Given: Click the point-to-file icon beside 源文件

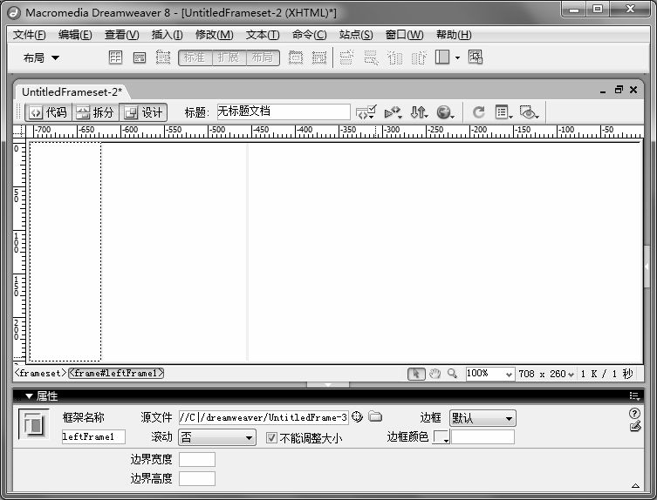Looking at the screenshot, I should (357, 416).
